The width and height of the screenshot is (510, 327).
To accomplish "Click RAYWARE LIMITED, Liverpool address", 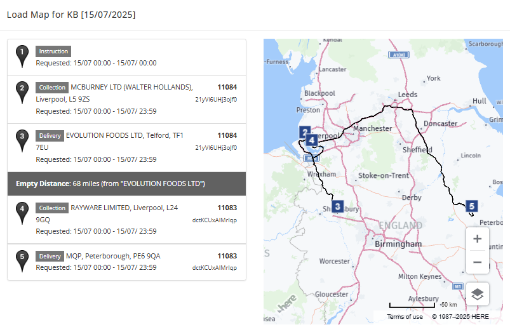I will (x=124, y=208).
